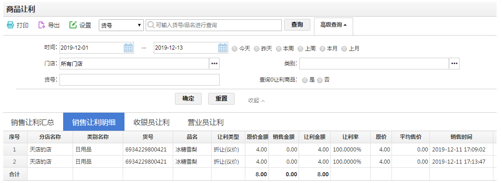Click the 设置 text label

click(x=85, y=25)
